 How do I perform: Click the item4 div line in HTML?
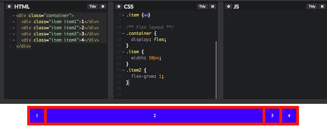coord(60,40)
